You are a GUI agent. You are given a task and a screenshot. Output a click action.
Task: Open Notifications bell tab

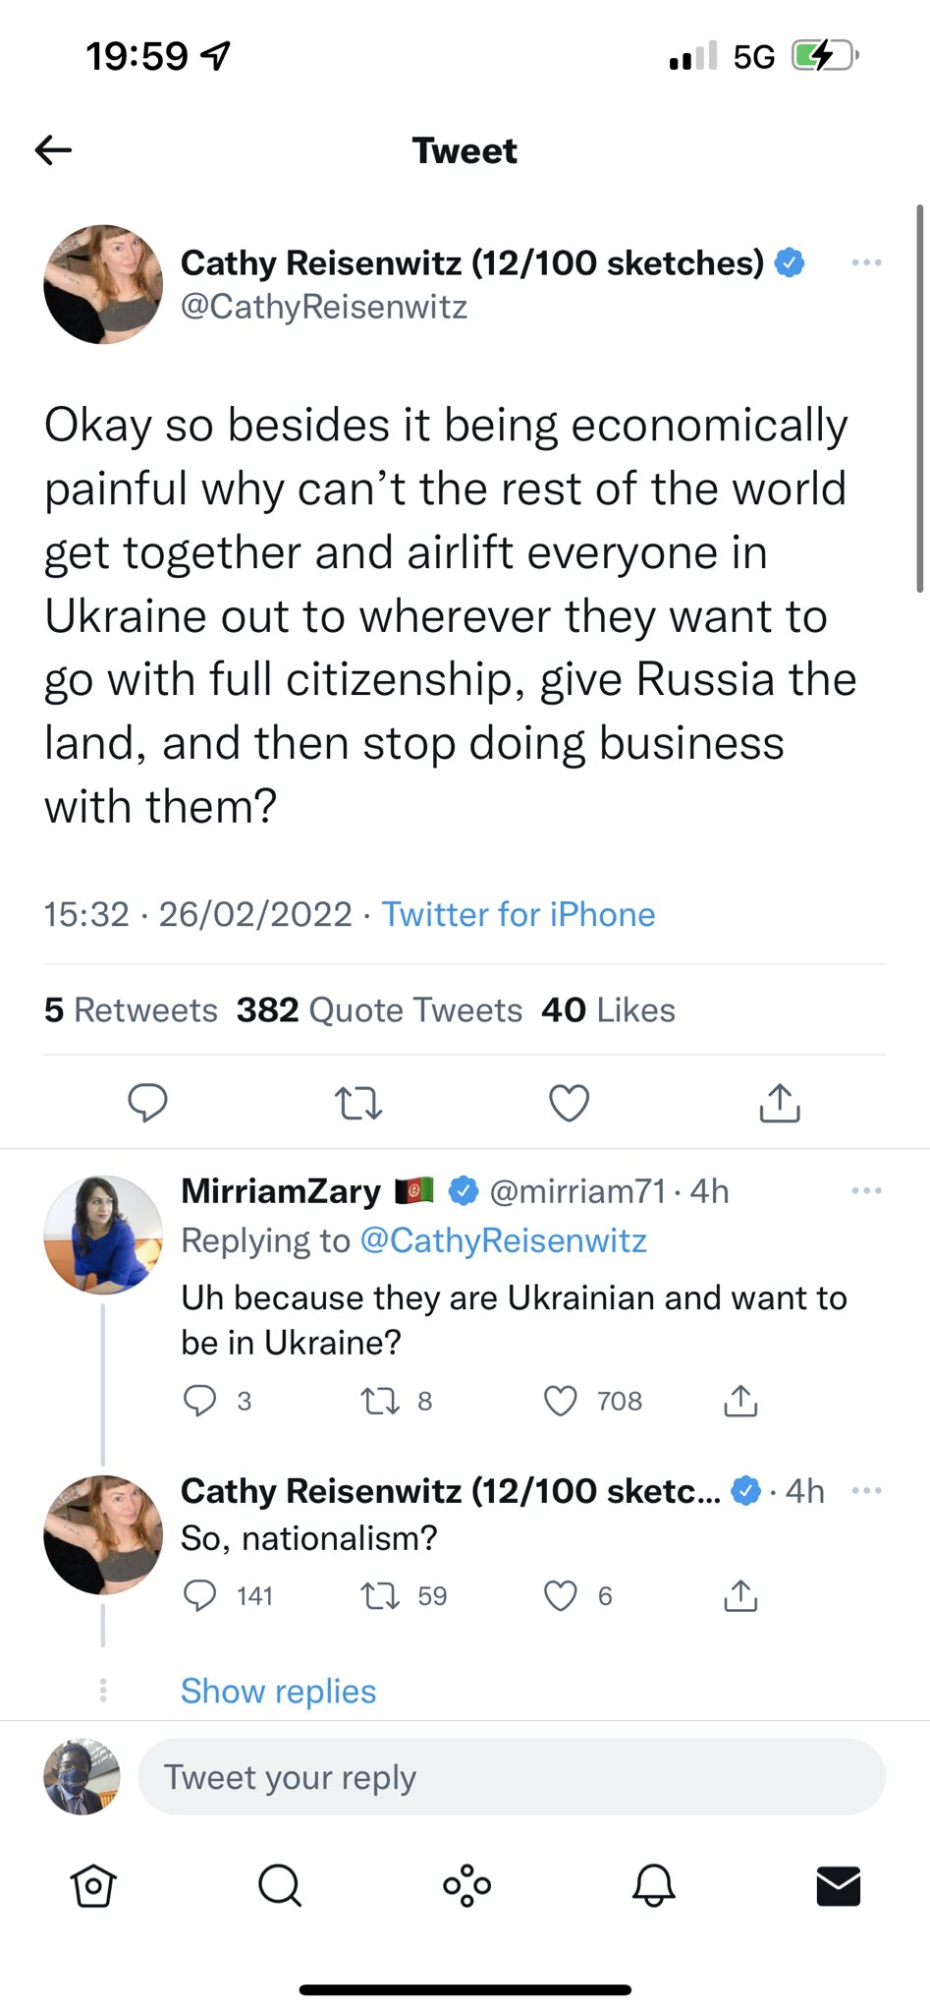(x=653, y=1886)
